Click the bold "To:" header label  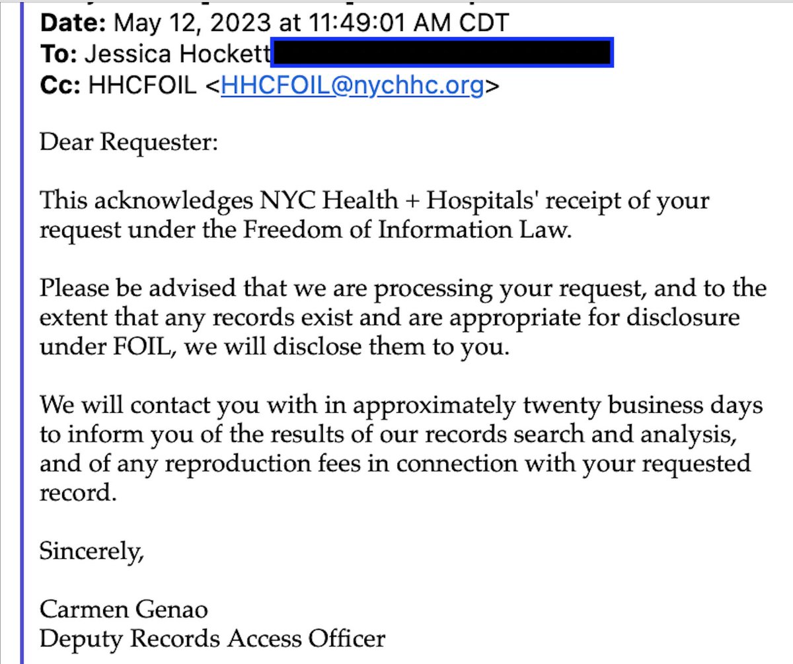click(56, 55)
